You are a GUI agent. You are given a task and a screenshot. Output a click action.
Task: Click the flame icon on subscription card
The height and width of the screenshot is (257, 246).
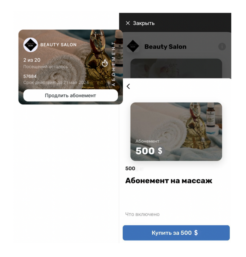pyautogui.click(x=105, y=63)
